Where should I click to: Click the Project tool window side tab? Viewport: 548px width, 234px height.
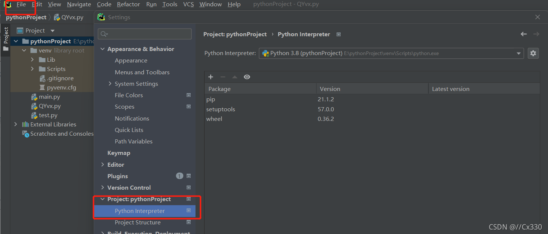click(6, 39)
